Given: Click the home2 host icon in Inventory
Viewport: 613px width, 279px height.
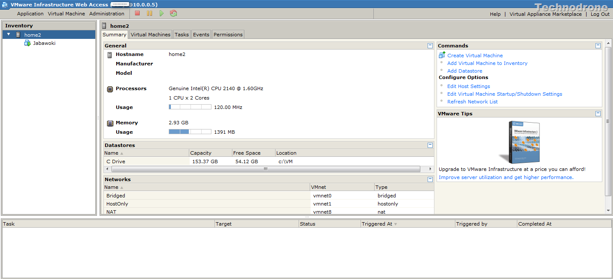Looking at the screenshot, I should [x=18, y=35].
